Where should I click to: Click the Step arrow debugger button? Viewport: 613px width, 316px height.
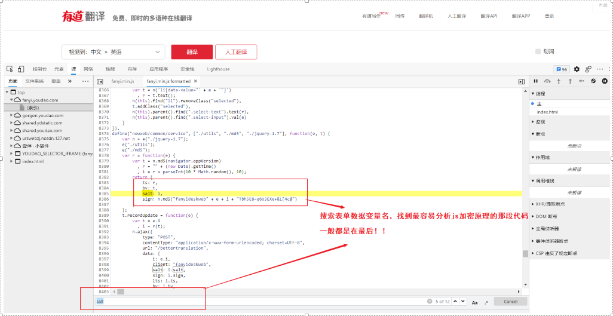pos(581,81)
